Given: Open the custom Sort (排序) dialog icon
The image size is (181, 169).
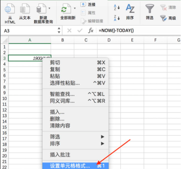Looking at the screenshot, I should [130, 8].
